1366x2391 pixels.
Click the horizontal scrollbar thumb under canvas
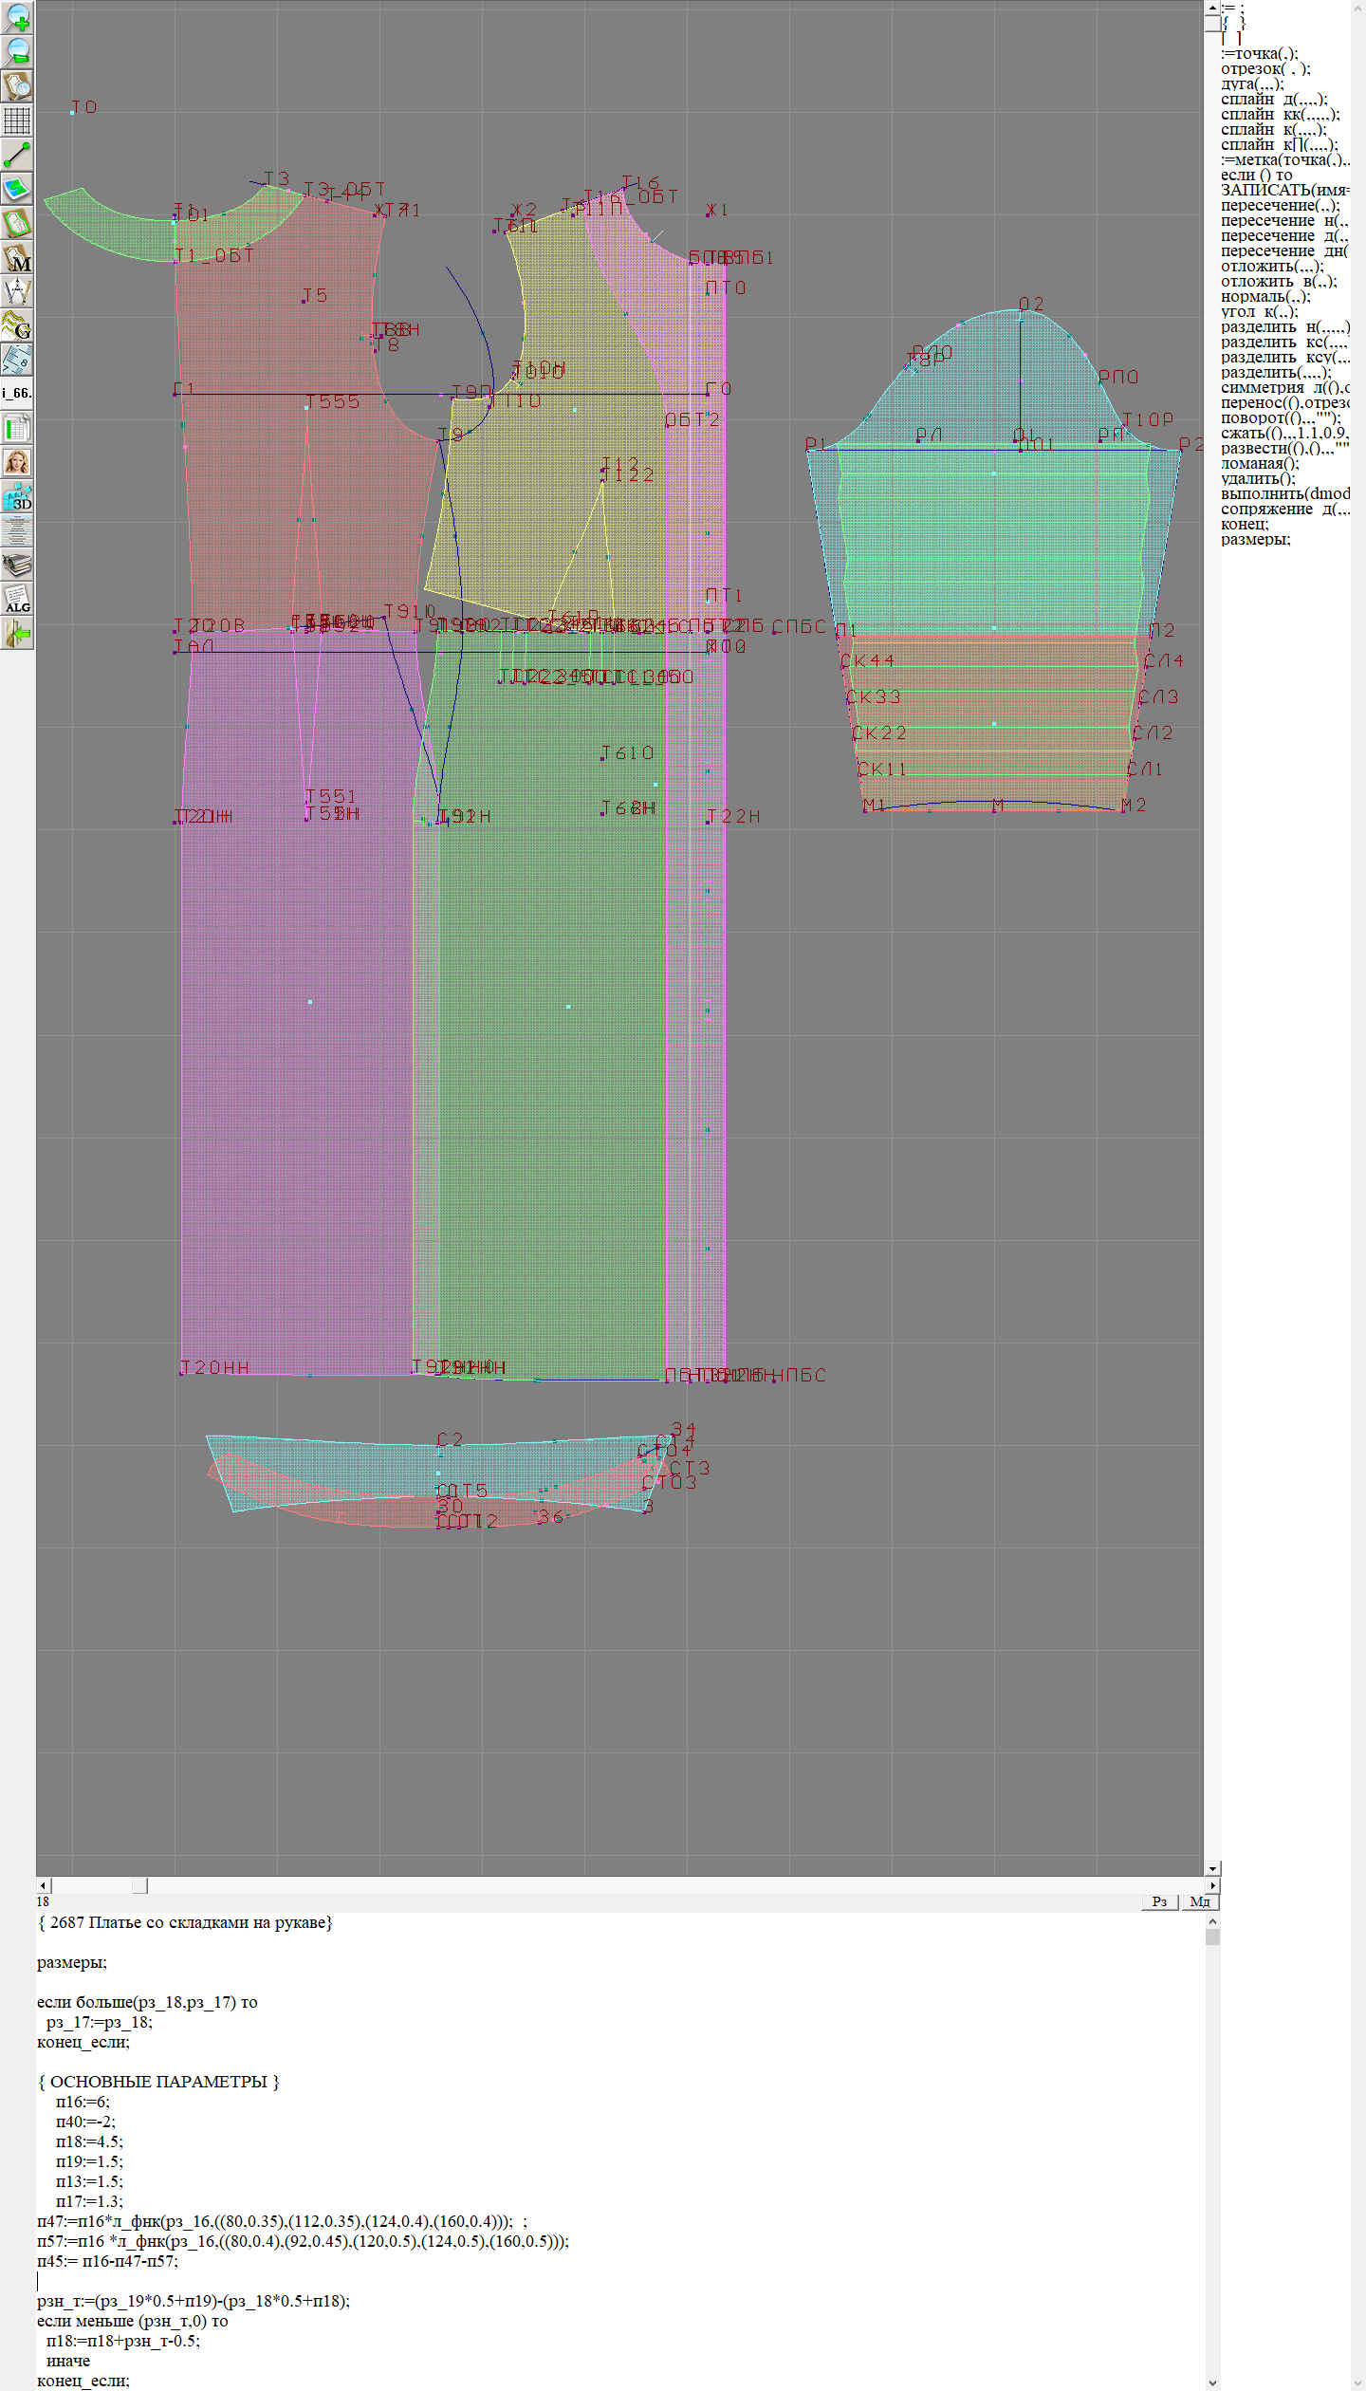pyautogui.click(x=139, y=1886)
